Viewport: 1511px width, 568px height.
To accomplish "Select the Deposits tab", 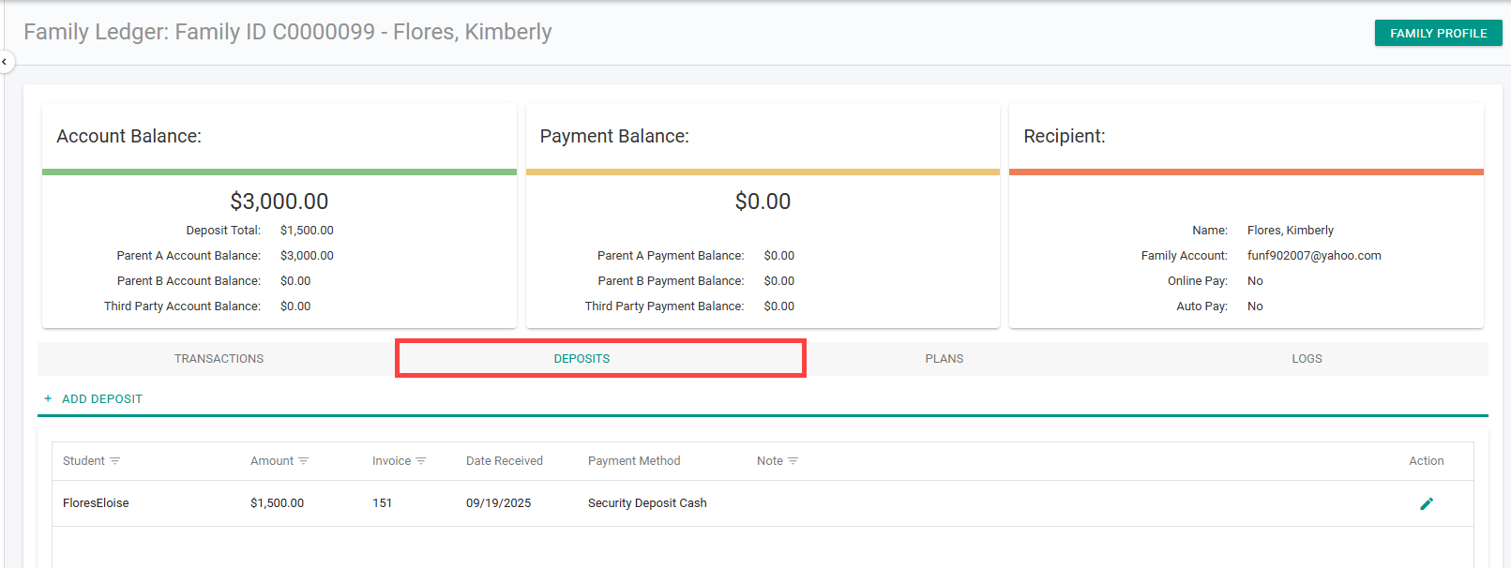I will (x=582, y=359).
